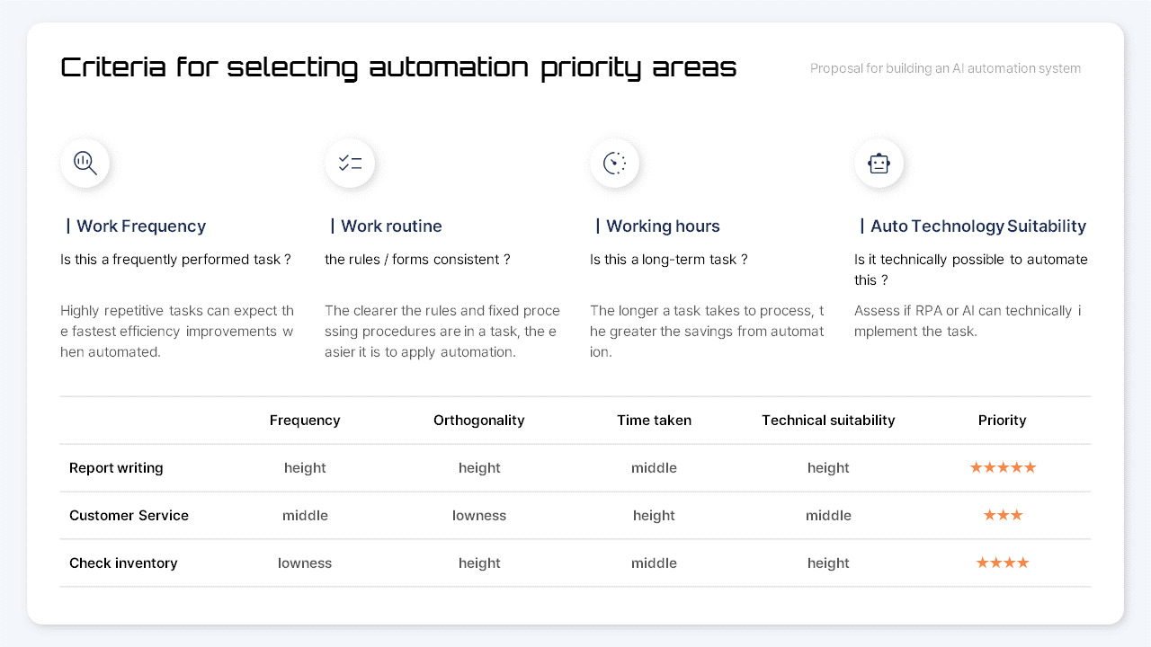Select the Orthogonality column header
1151x647 pixels.
coord(479,420)
